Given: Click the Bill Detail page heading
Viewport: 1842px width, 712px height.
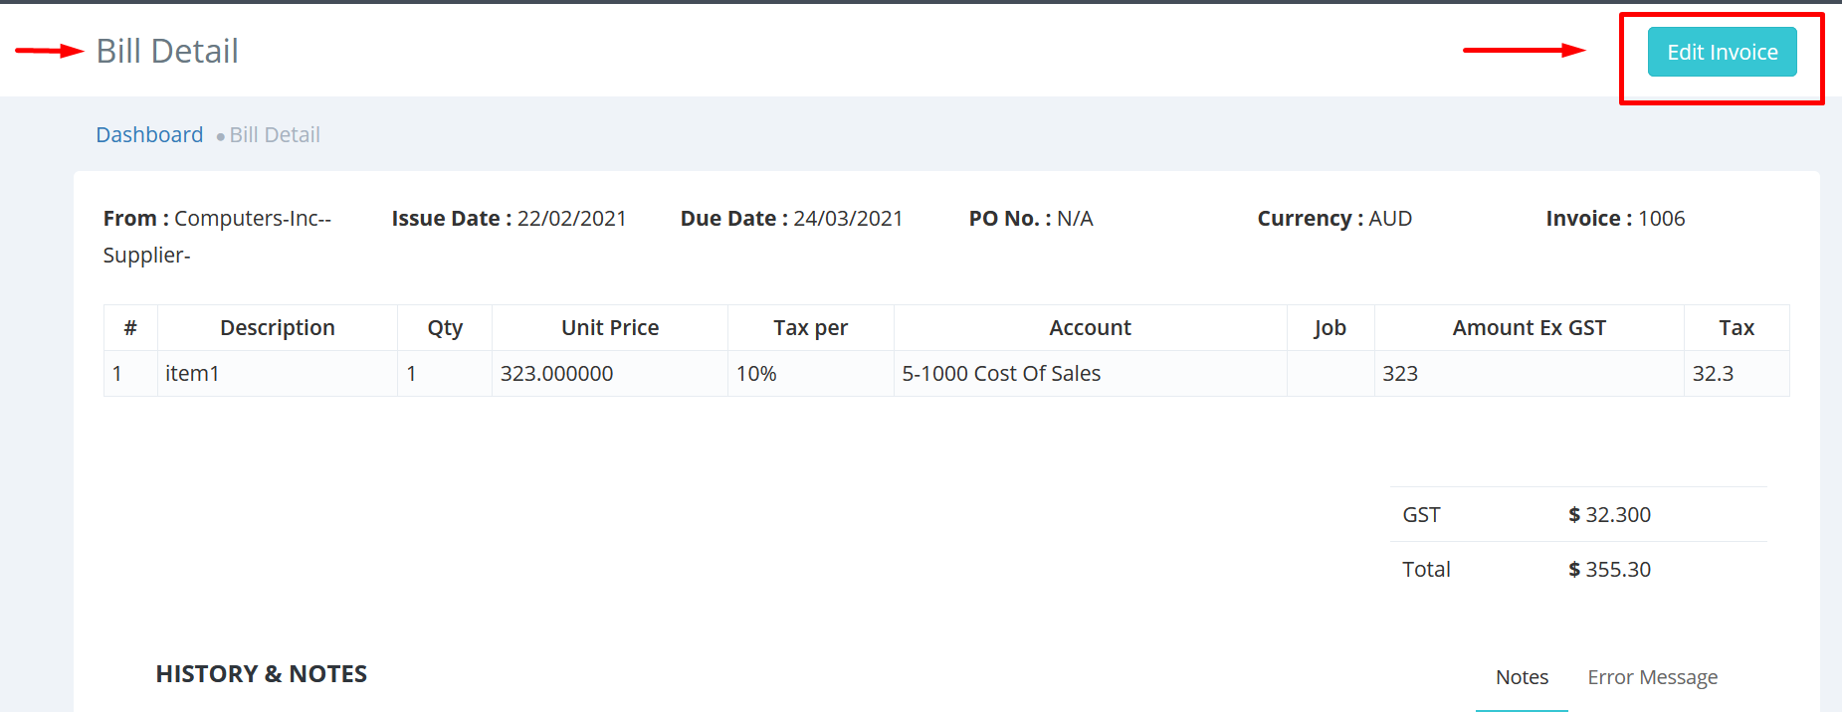Looking at the screenshot, I should pos(167,51).
